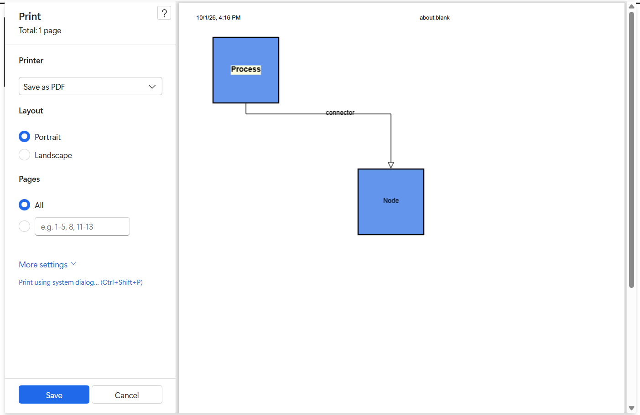Click the Node box in preview

point(391,202)
